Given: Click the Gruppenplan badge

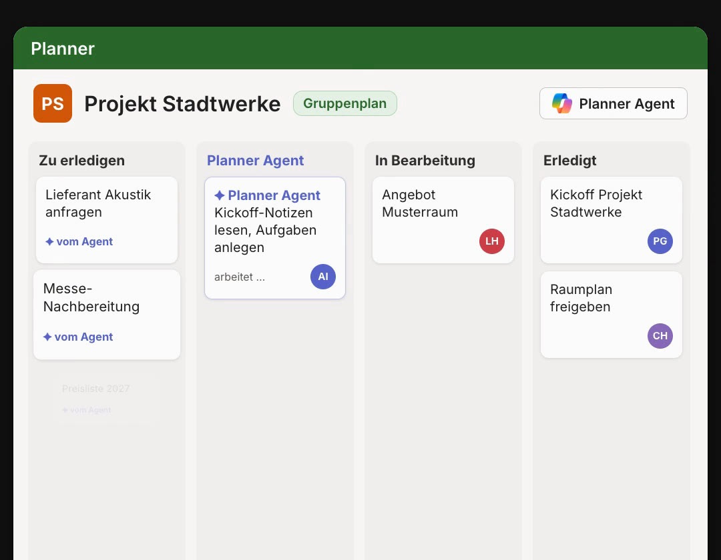Looking at the screenshot, I should click(x=345, y=103).
